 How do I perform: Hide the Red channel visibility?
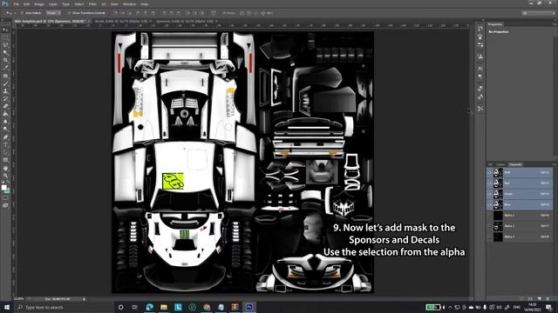point(490,183)
